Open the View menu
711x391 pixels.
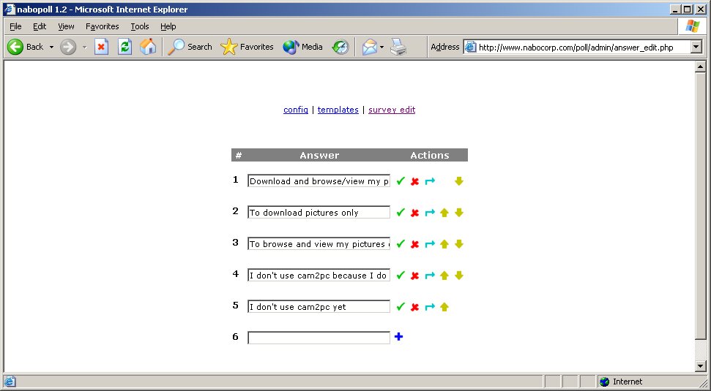(66, 26)
